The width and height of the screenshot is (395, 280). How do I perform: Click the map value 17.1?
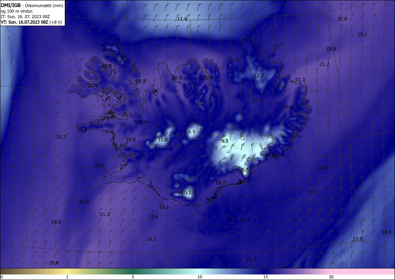point(313,192)
